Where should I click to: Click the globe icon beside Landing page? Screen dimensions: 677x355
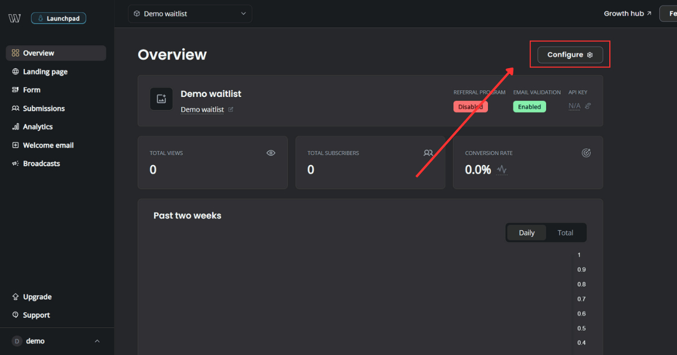click(x=15, y=72)
